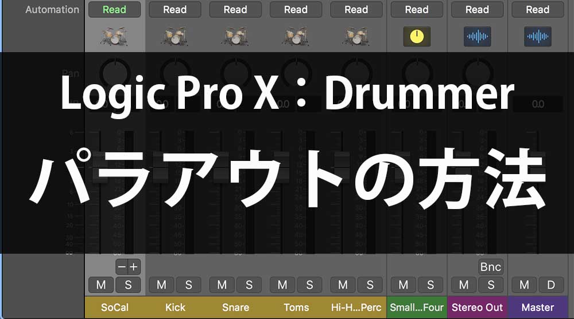
Task: Open the SoCal drum kit icon
Action: click(115, 36)
